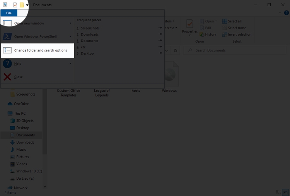Pin Downloads in Frequent places list

click(x=160, y=34)
